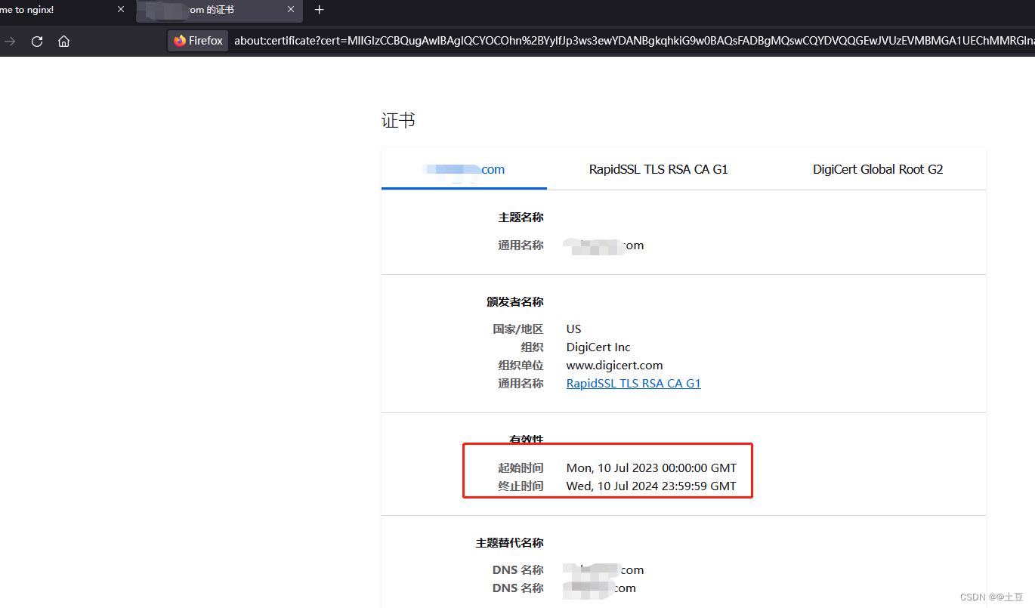Click the value 'www.digicert.com'
This screenshot has width=1035, height=608.
coord(615,366)
